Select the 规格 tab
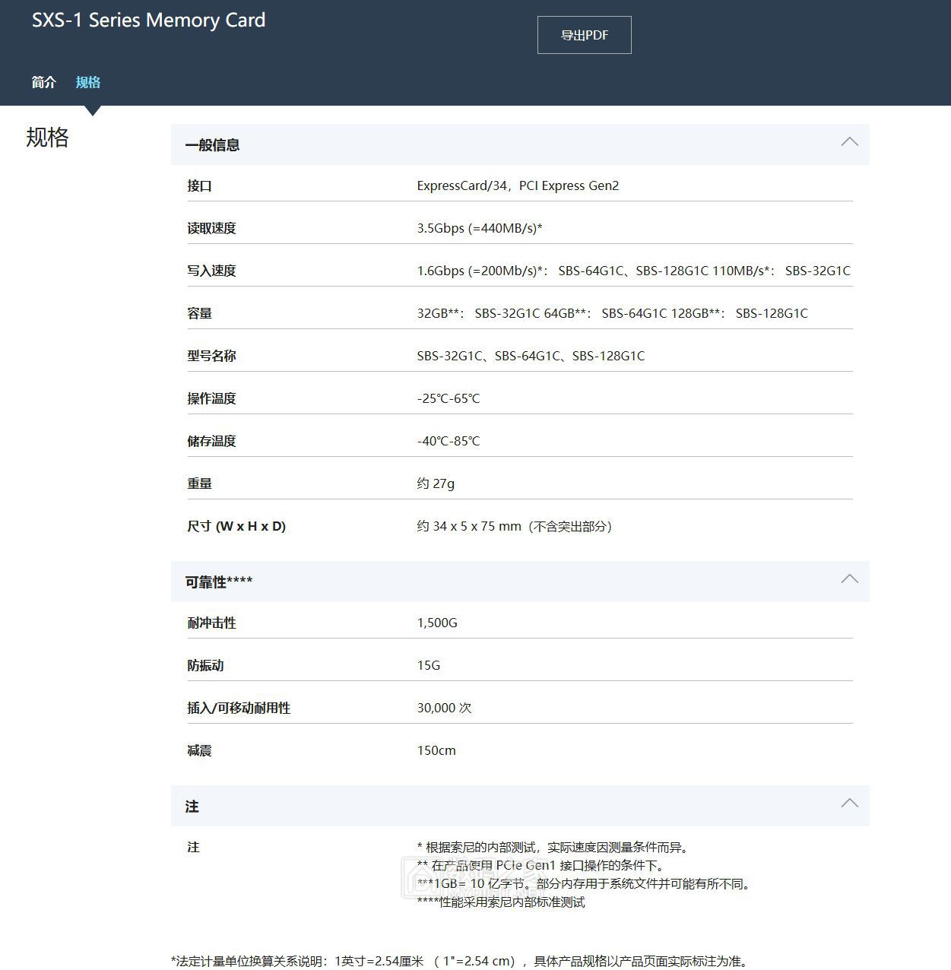 (88, 82)
